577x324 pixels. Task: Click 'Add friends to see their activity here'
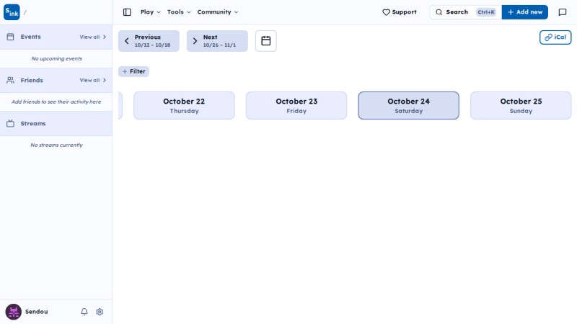coord(56,102)
